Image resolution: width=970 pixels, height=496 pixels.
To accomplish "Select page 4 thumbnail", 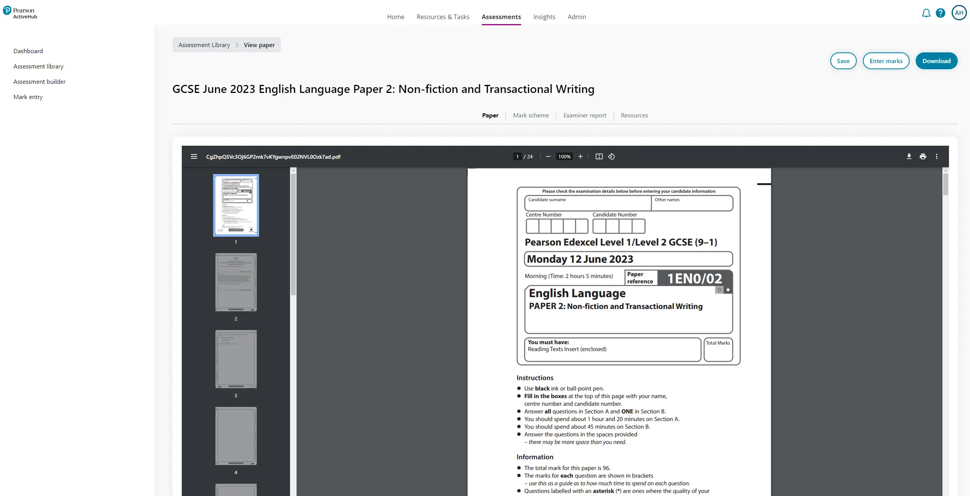I will pyautogui.click(x=236, y=436).
